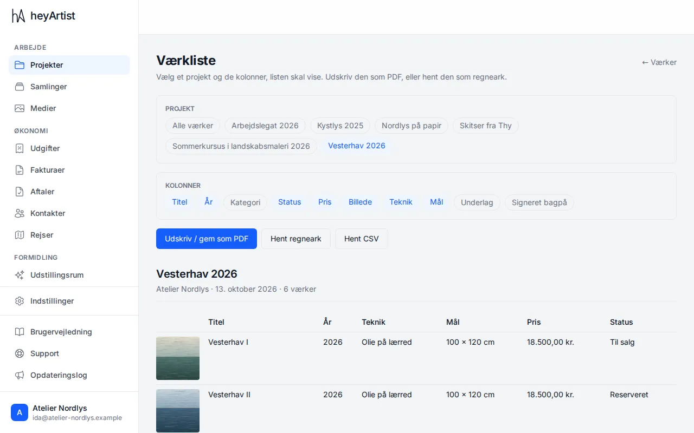Select the Arbejdslegat 2026 project
694x433 pixels.
(x=265, y=126)
